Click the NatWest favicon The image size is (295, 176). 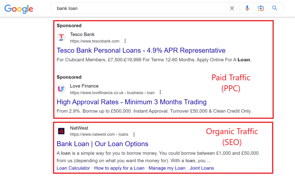coord(61,131)
